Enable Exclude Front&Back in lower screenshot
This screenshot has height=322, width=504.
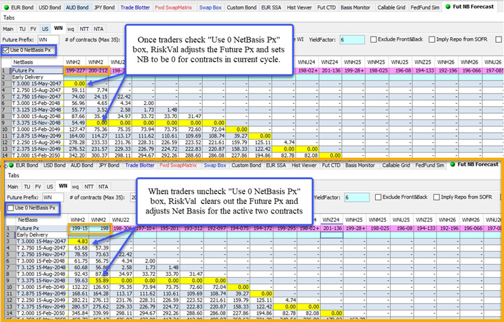[x=378, y=197]
